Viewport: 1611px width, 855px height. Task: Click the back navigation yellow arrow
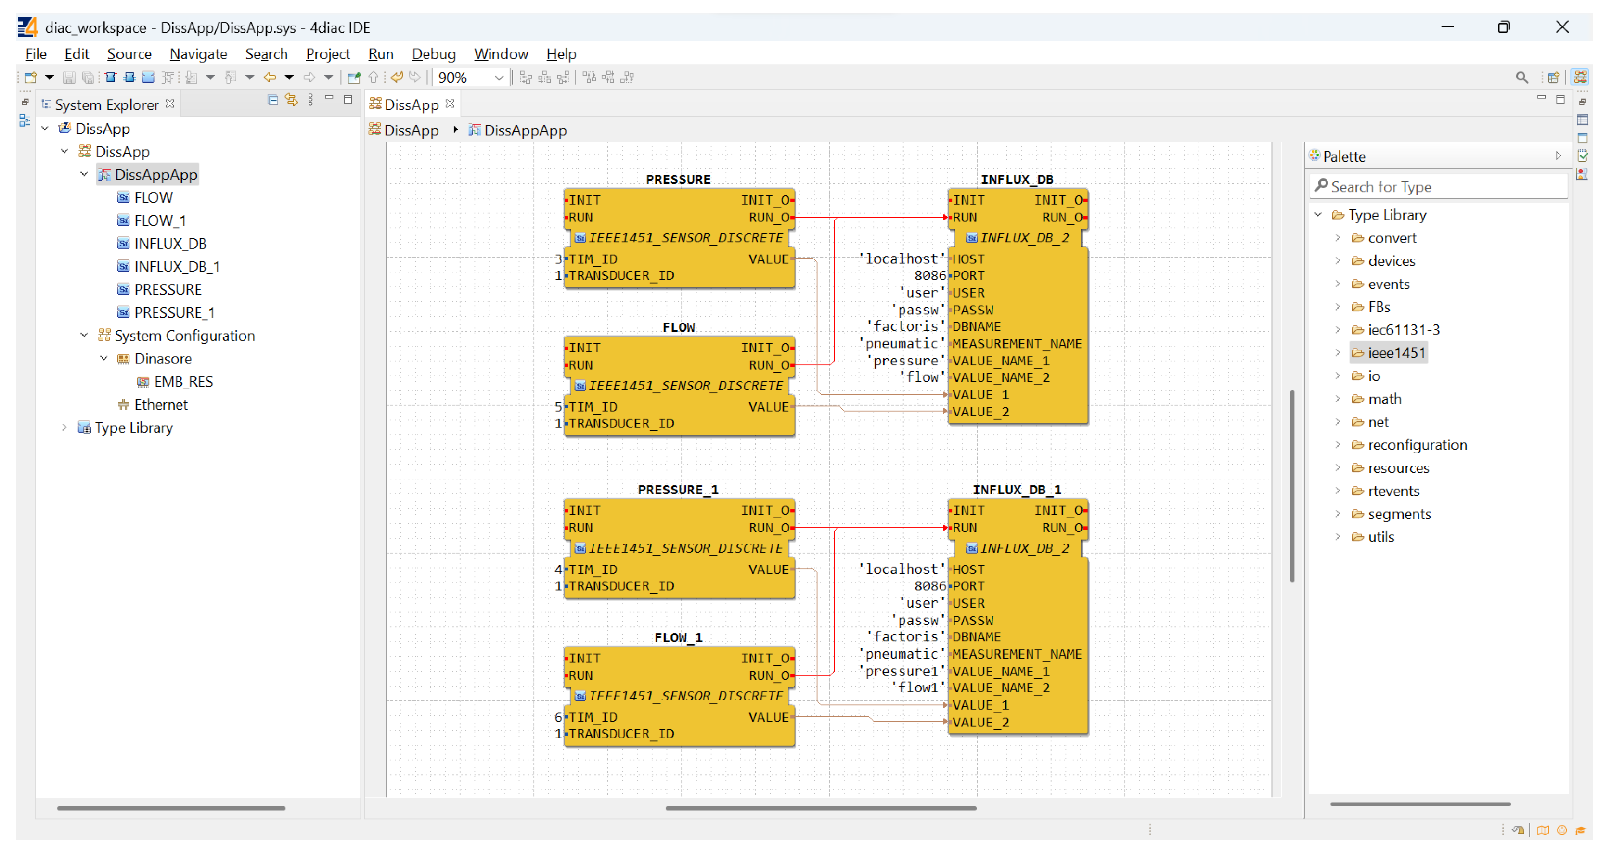point(270,78)
